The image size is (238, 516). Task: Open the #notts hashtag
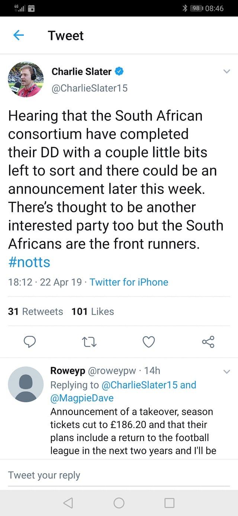[29, 262]
